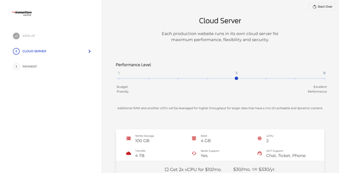The height and width of the screenshot is (173, 339).
Task: Select the Cloud Server step label
Action: (x=34, y=51)
